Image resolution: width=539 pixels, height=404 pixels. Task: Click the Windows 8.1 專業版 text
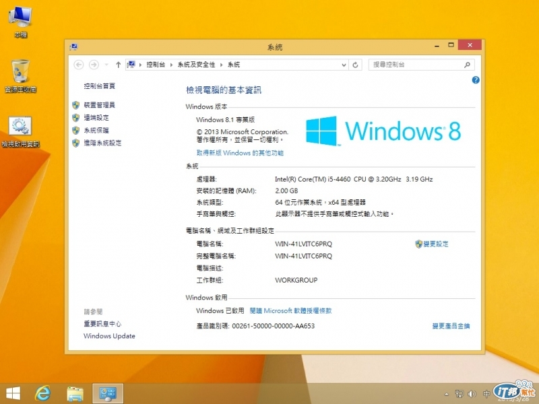coord(226,120)
